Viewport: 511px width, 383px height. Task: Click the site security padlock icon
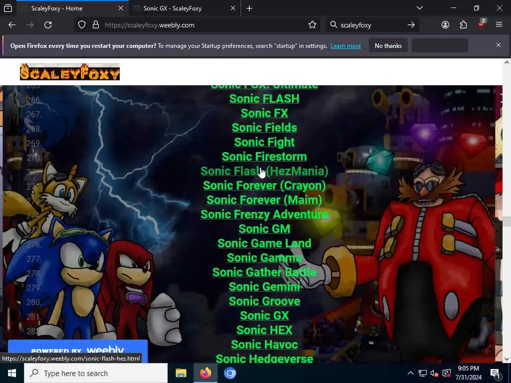95,25
